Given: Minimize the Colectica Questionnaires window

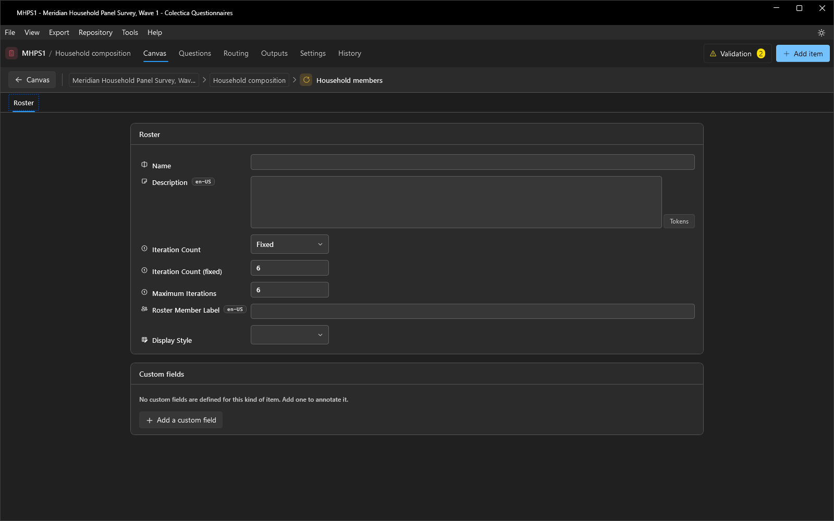Looking at the screenshot, I should [x=776, y=8].
